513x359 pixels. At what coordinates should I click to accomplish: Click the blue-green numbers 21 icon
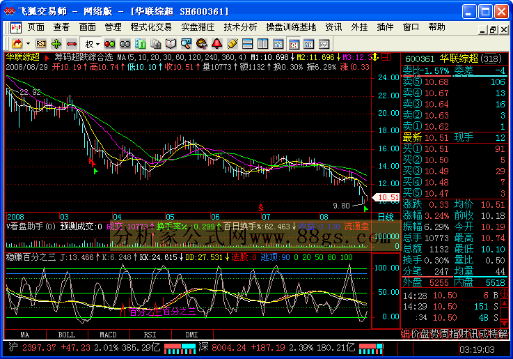tap(141, 43)
